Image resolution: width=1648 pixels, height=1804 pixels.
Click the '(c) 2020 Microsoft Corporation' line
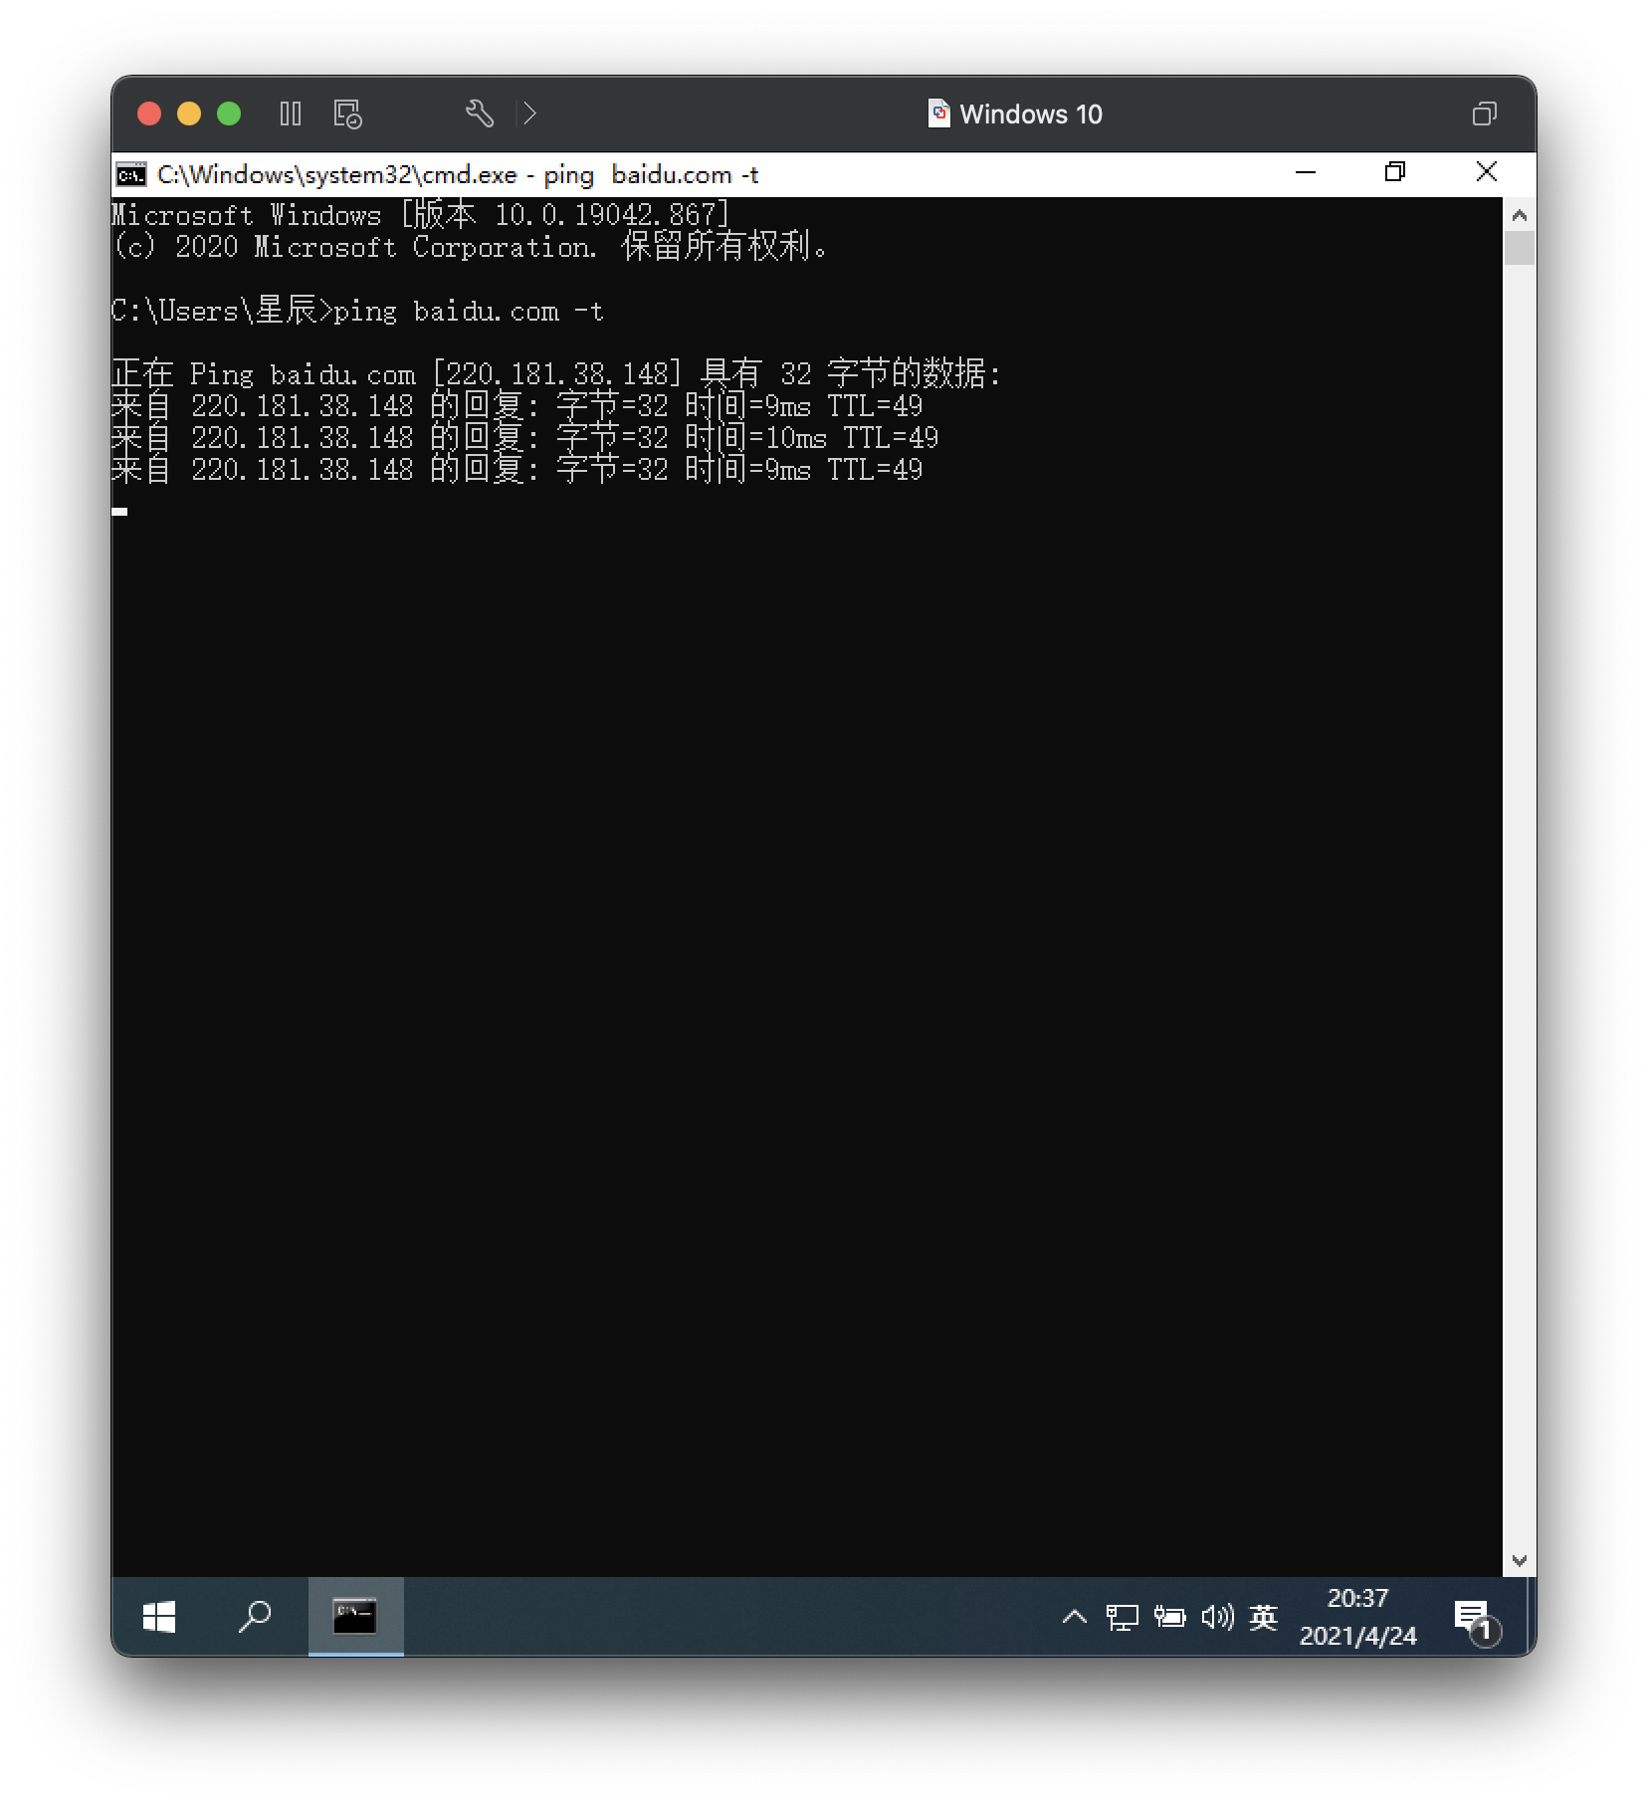[470, 247]
